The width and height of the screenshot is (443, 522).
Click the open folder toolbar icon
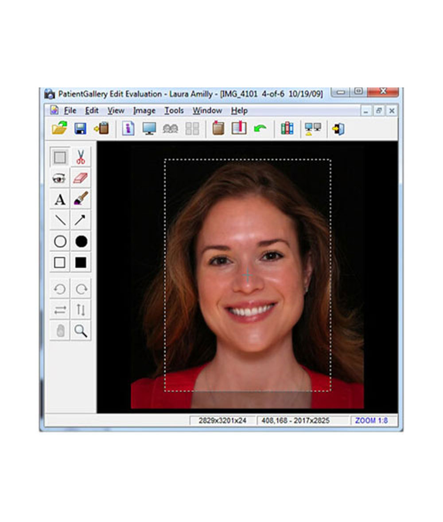pyautogui.click(x=59, y=129)
